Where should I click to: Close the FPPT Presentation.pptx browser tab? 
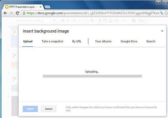point(41,7)
